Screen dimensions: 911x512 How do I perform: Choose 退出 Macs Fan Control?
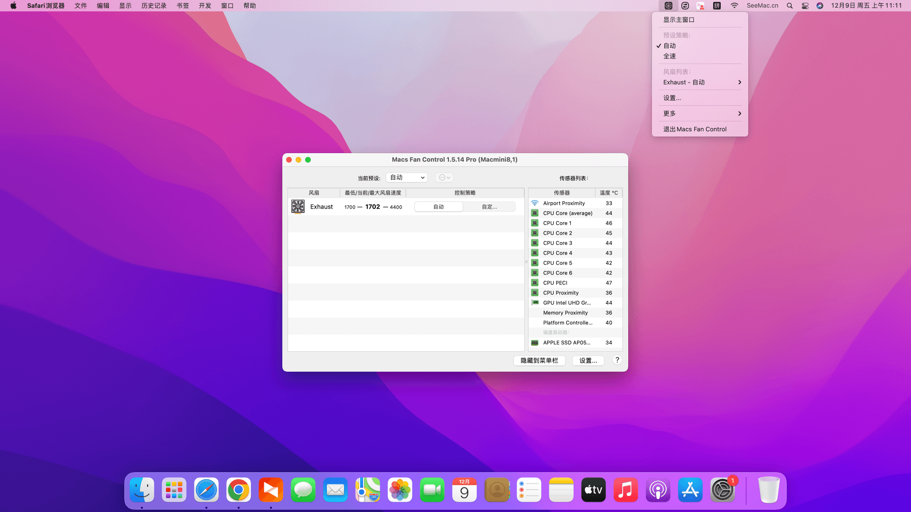point(700,129)
